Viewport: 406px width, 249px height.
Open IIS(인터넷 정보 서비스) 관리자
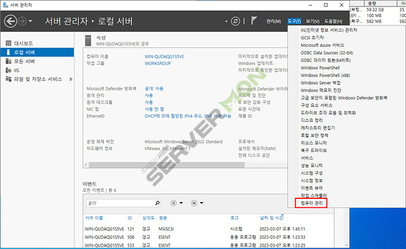[329, 30]
